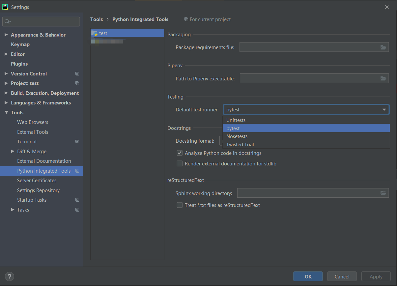Click the folder icon for Pipenv executable path
This screenshot has height=286, width=397.
[x=383, y=78]
